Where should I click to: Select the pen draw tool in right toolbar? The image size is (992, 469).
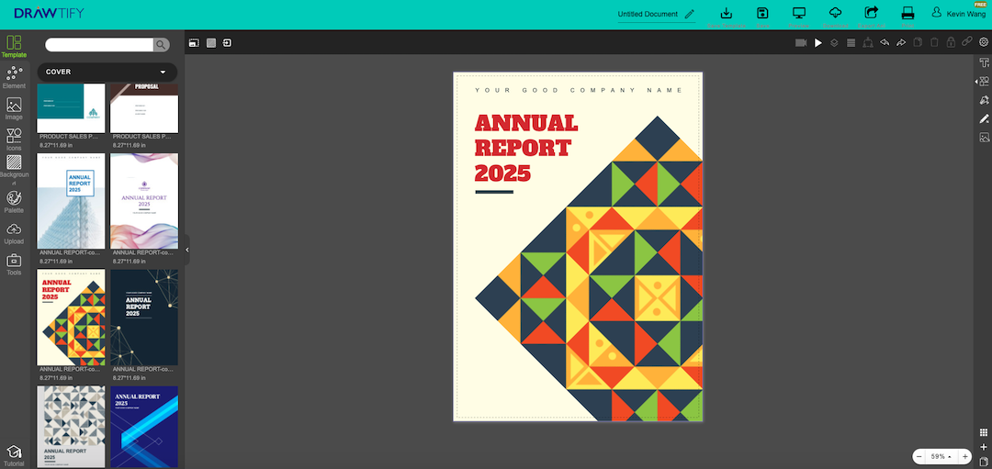984,118
